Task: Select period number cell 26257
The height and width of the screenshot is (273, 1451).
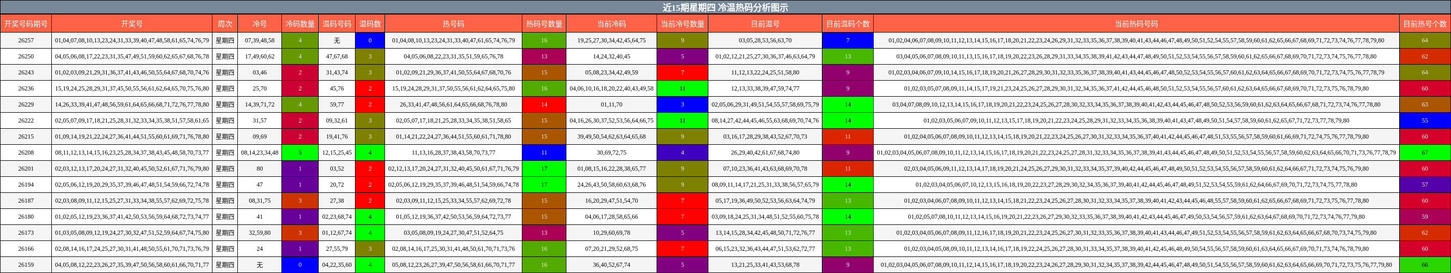Action: coord(26,40)
